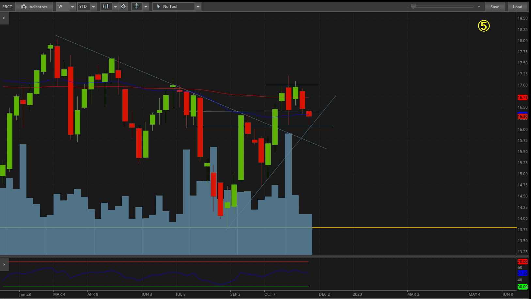
Task: Click the 18.00 price axis label
Action: point(523,41)
